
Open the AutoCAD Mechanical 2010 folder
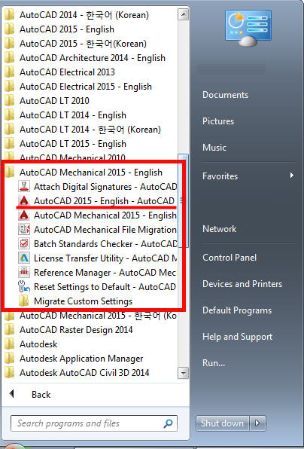coord(72,157)
